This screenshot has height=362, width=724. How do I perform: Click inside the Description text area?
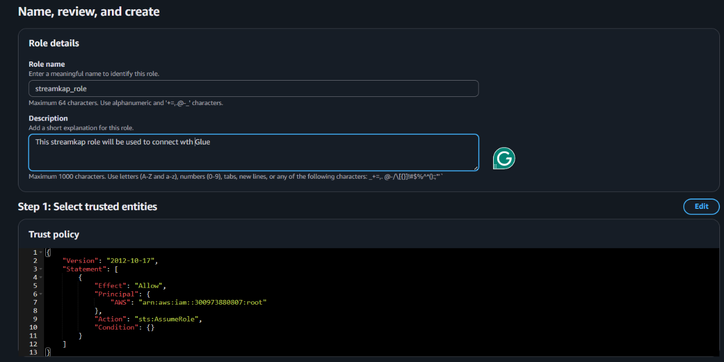[254, 153]
